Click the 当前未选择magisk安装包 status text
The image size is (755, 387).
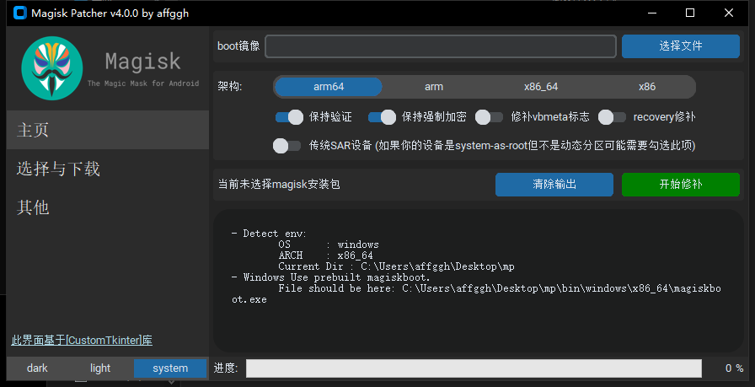point(279,185)
